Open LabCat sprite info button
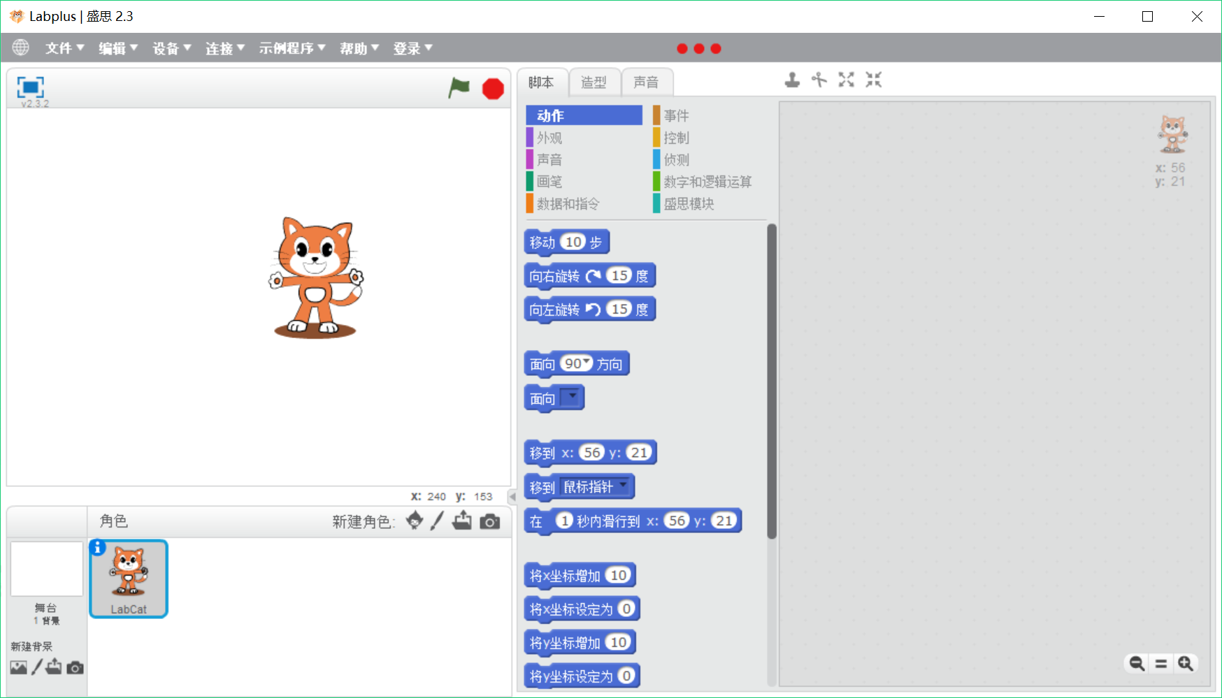The width and height of the screenshot is (1222, 698). [98, 548]
